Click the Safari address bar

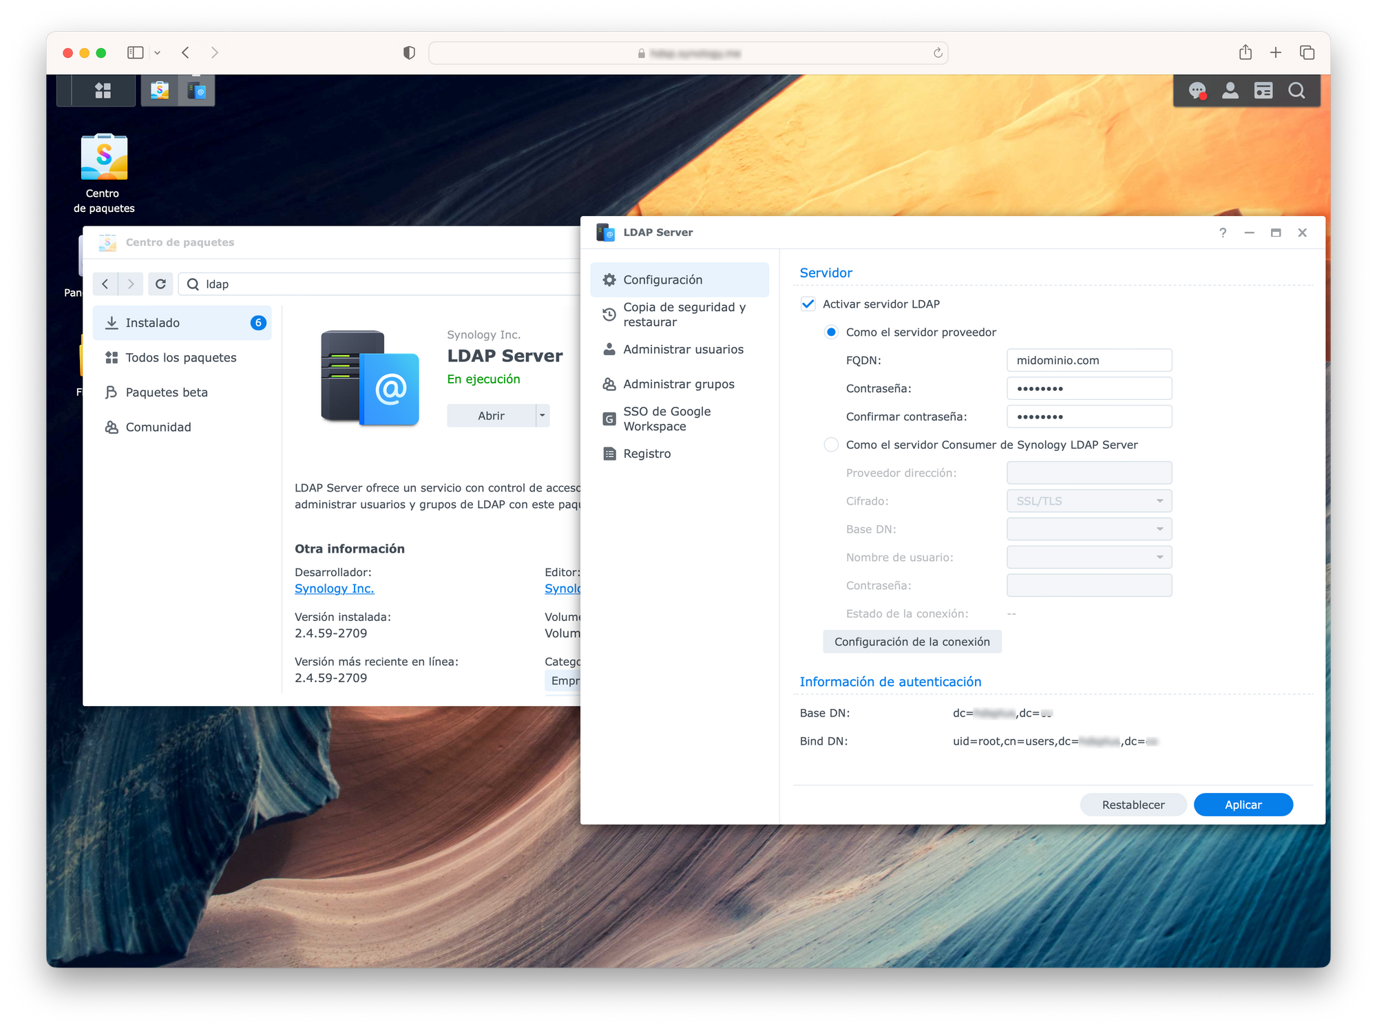(688, 53)
